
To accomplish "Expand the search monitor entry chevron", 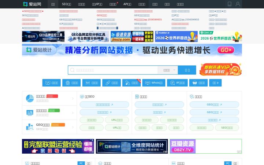I will pos(73,113).
